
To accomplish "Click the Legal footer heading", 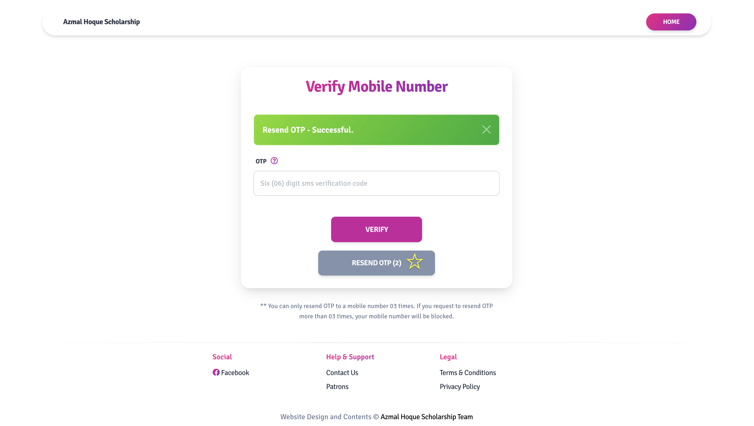I will [x=448, y=357].
